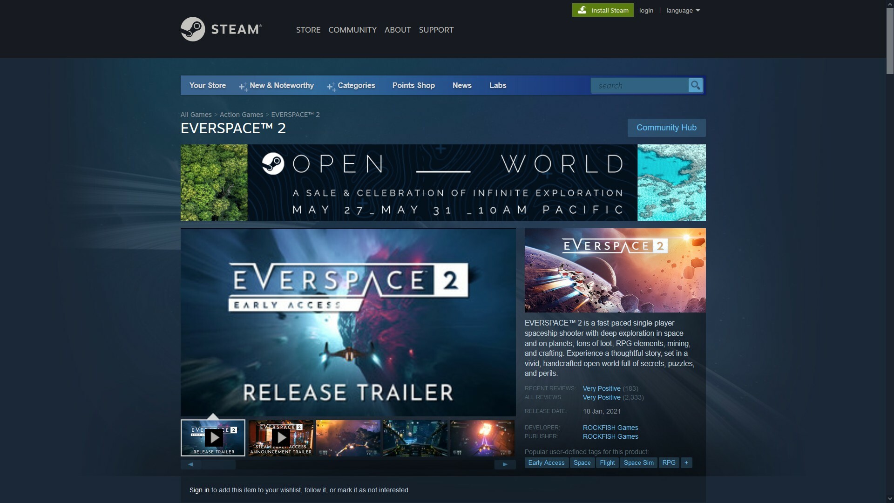This screenshot has width=894, height=503.
Task: Click the Release Trailer thumbnail
Action: 213,438
